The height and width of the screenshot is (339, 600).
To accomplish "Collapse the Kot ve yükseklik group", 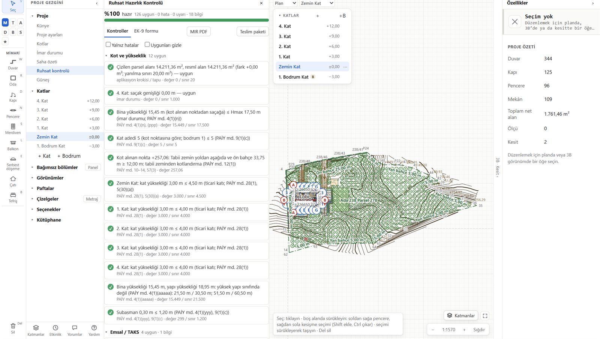I will [106, 56].
